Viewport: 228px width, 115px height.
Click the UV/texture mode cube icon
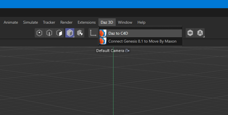pyautogui.click(x=80, y=33)
